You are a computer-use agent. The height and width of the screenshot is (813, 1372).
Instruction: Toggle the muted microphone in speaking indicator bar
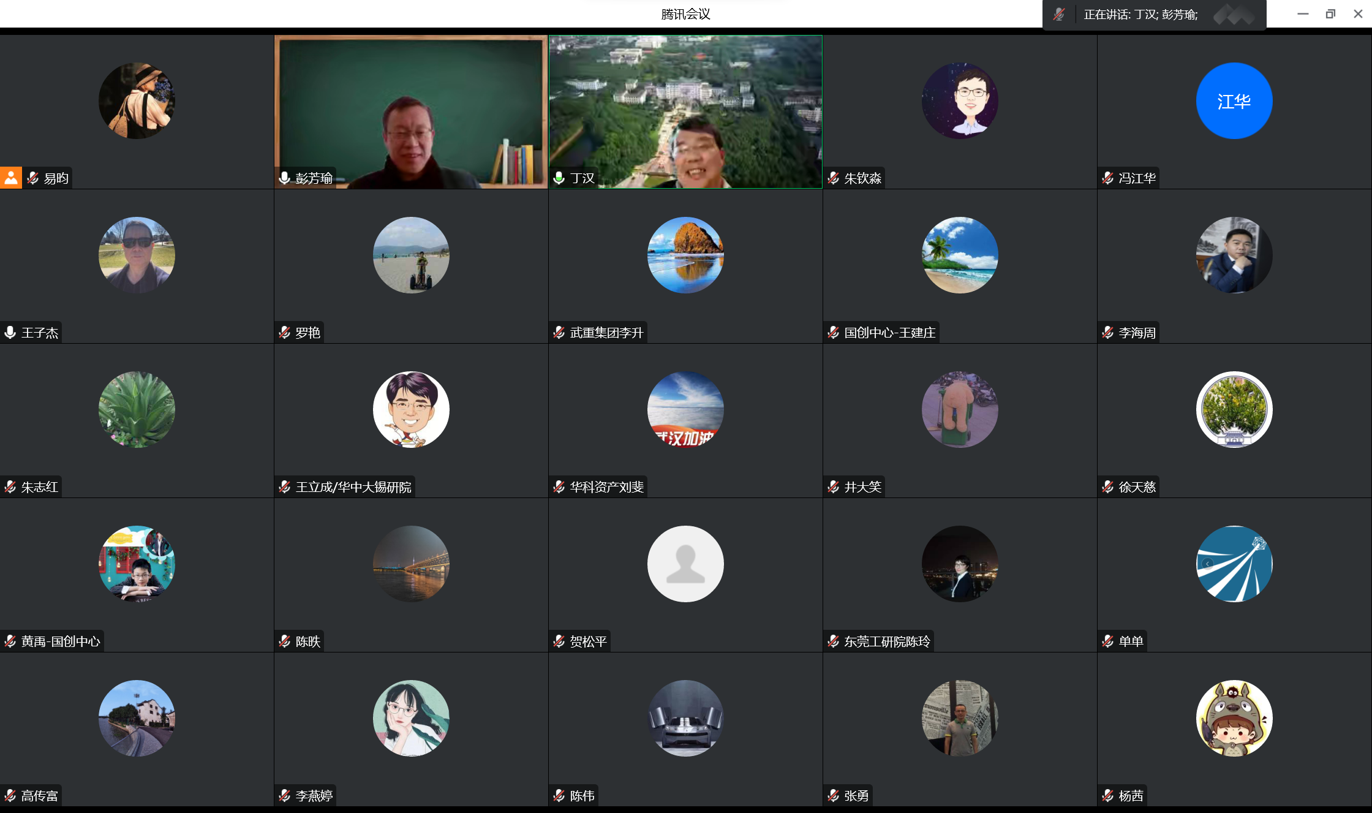coord(1058,14)
